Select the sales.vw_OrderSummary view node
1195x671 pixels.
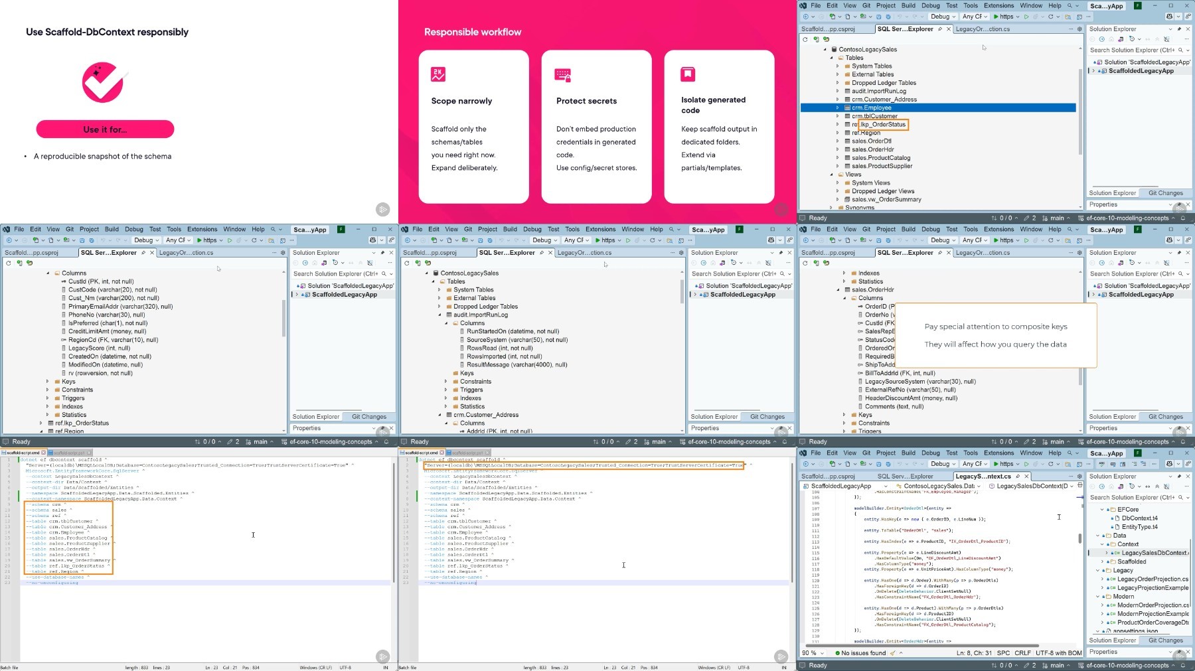[886, 199]
